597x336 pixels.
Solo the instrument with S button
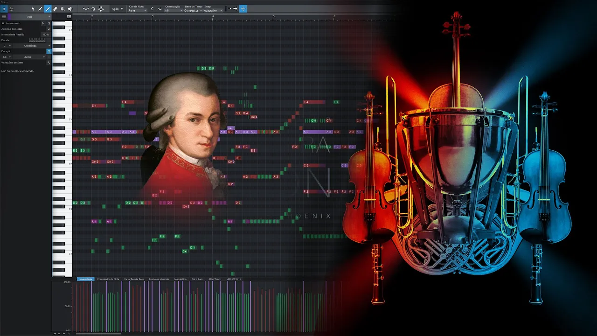(x=49, y=23)
